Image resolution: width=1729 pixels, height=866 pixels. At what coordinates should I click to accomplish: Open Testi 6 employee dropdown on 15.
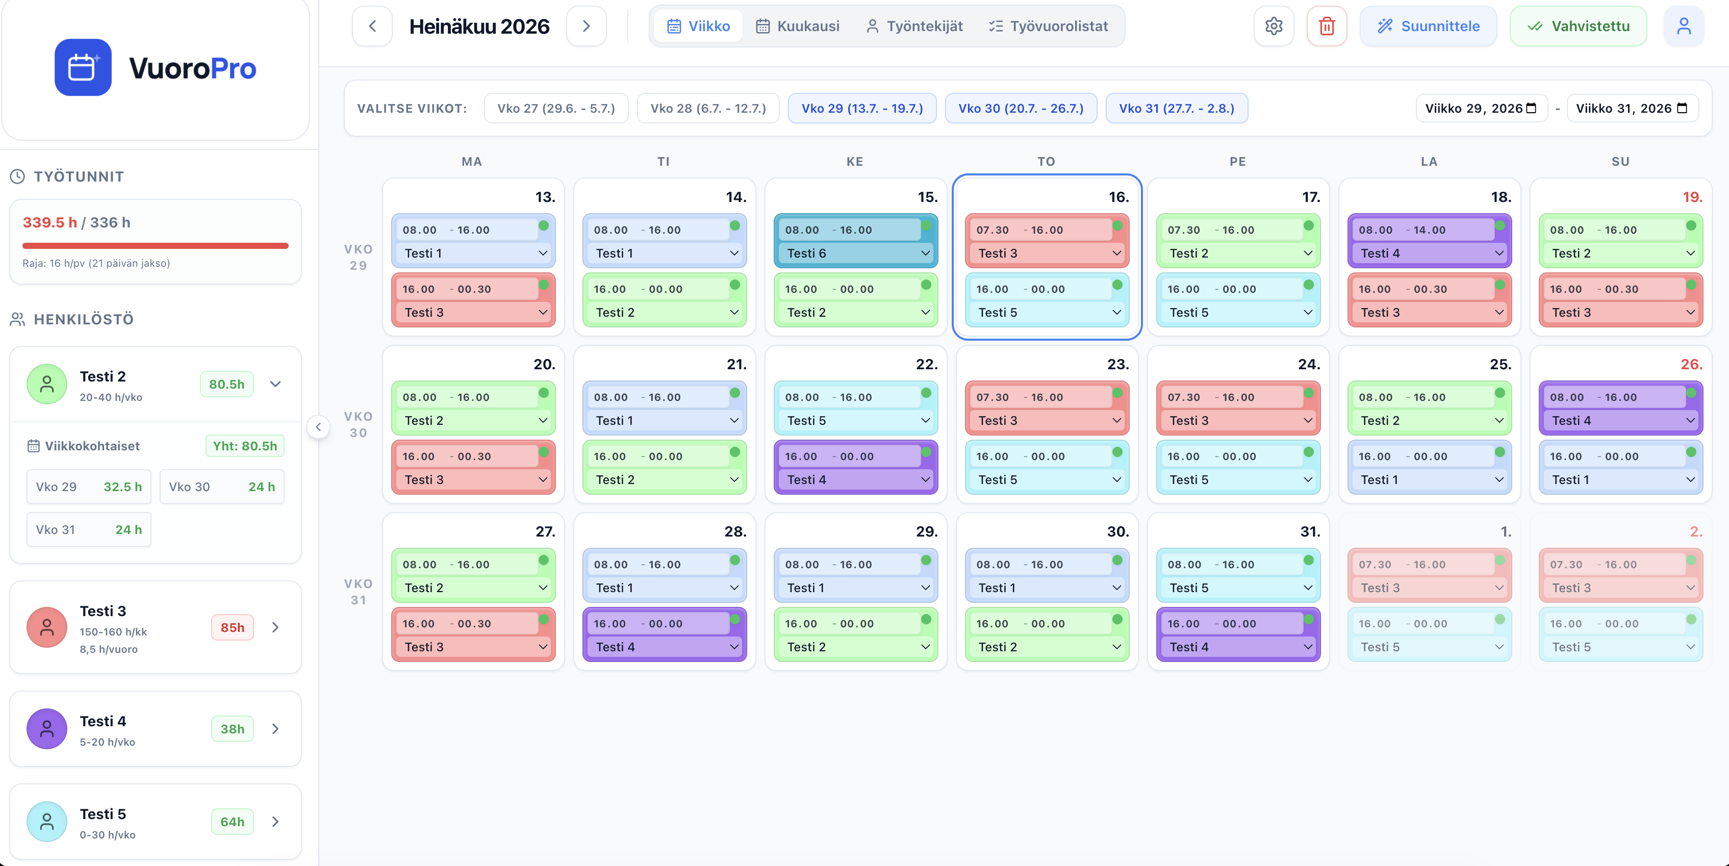point(855,253)
